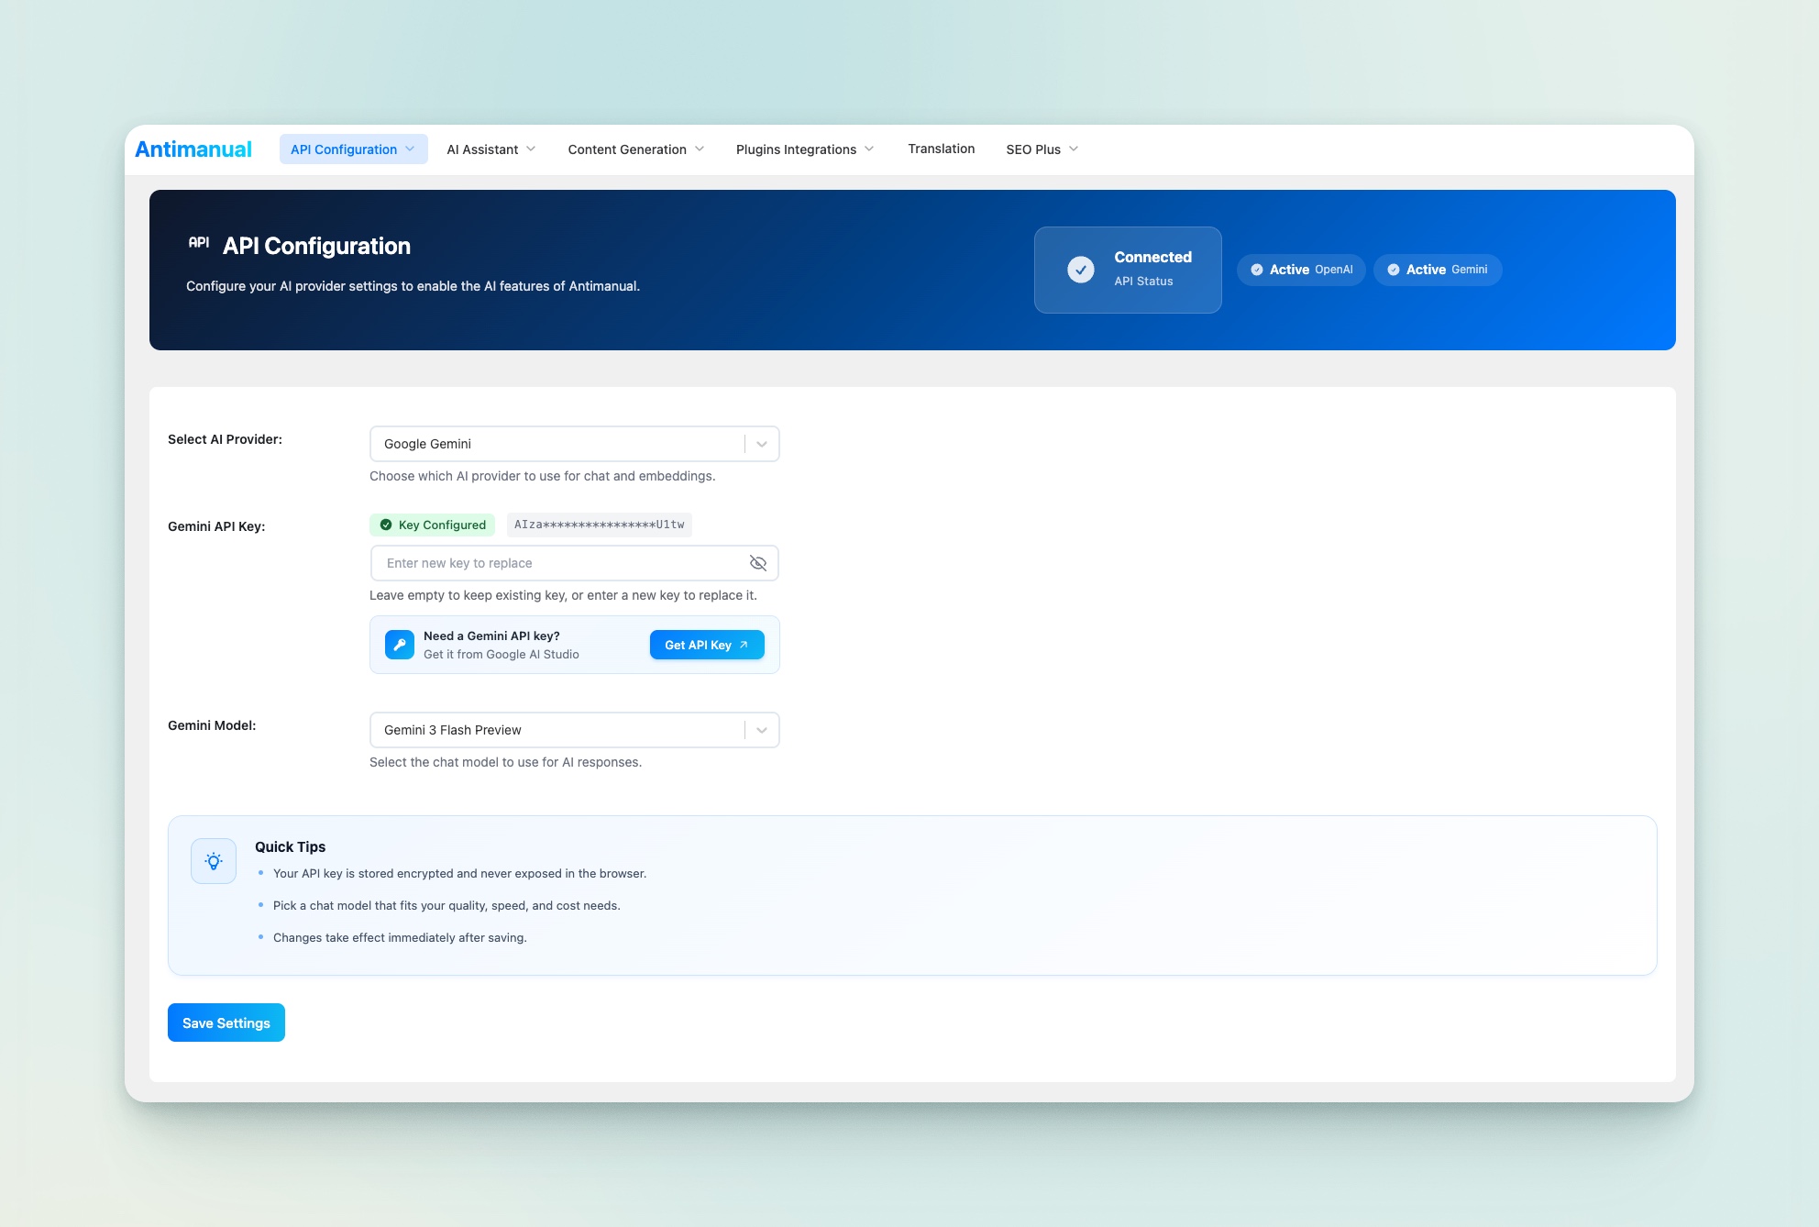Click the Quick Tips lightbulb icon
1819x1227 pixels.
(x=214, y=861)
